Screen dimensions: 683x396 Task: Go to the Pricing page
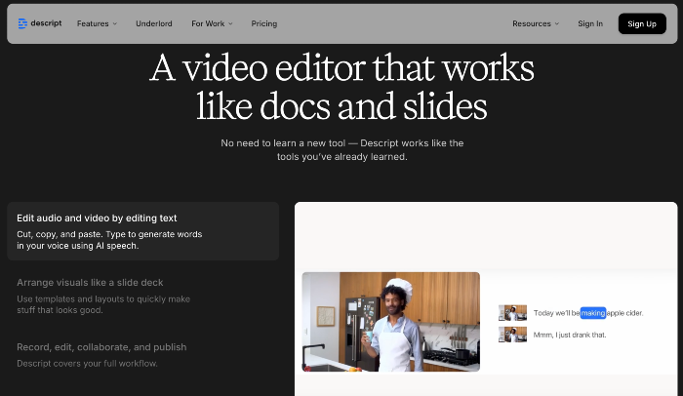264,23
